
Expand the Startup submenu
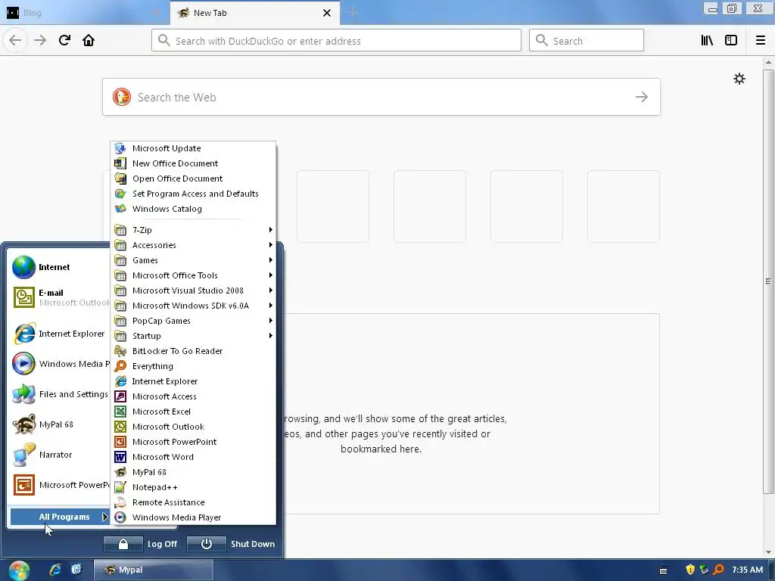(x=193, y=336)
